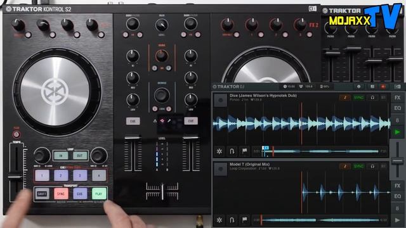This screenshot has height=228, width=406.
Task: Click the left deck tempo fader
Action: click(x=15, y=177)
